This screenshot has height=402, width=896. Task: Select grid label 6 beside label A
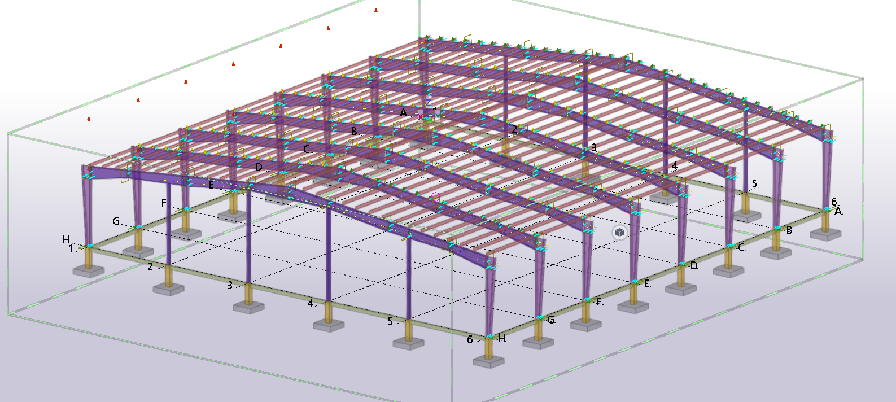[834, 202]
